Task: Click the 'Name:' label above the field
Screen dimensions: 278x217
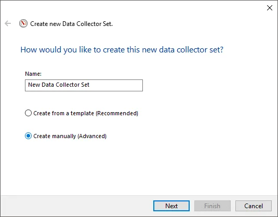Action: (33, 74)
